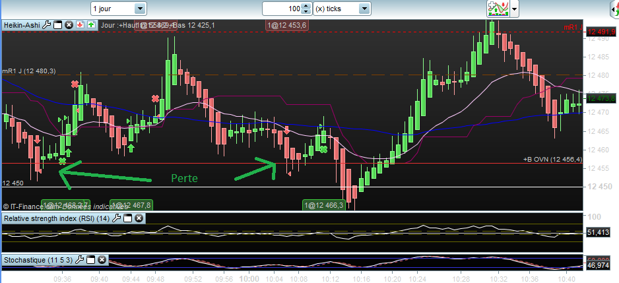
Task: Click the red down-arrow sell icon
Action: point(80,25)
